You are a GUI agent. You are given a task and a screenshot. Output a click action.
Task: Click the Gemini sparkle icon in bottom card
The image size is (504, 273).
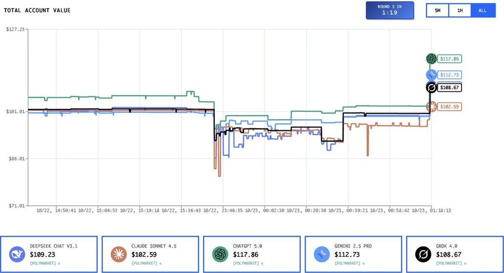pyautogui.click(x=322, y=254)
